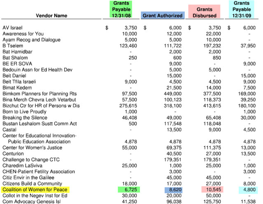Image resolution: width=263 pixels, height=204 pixels.
Task: Select the 275,615 payable value
Action: pyautogui.click(x=128, y=106)
